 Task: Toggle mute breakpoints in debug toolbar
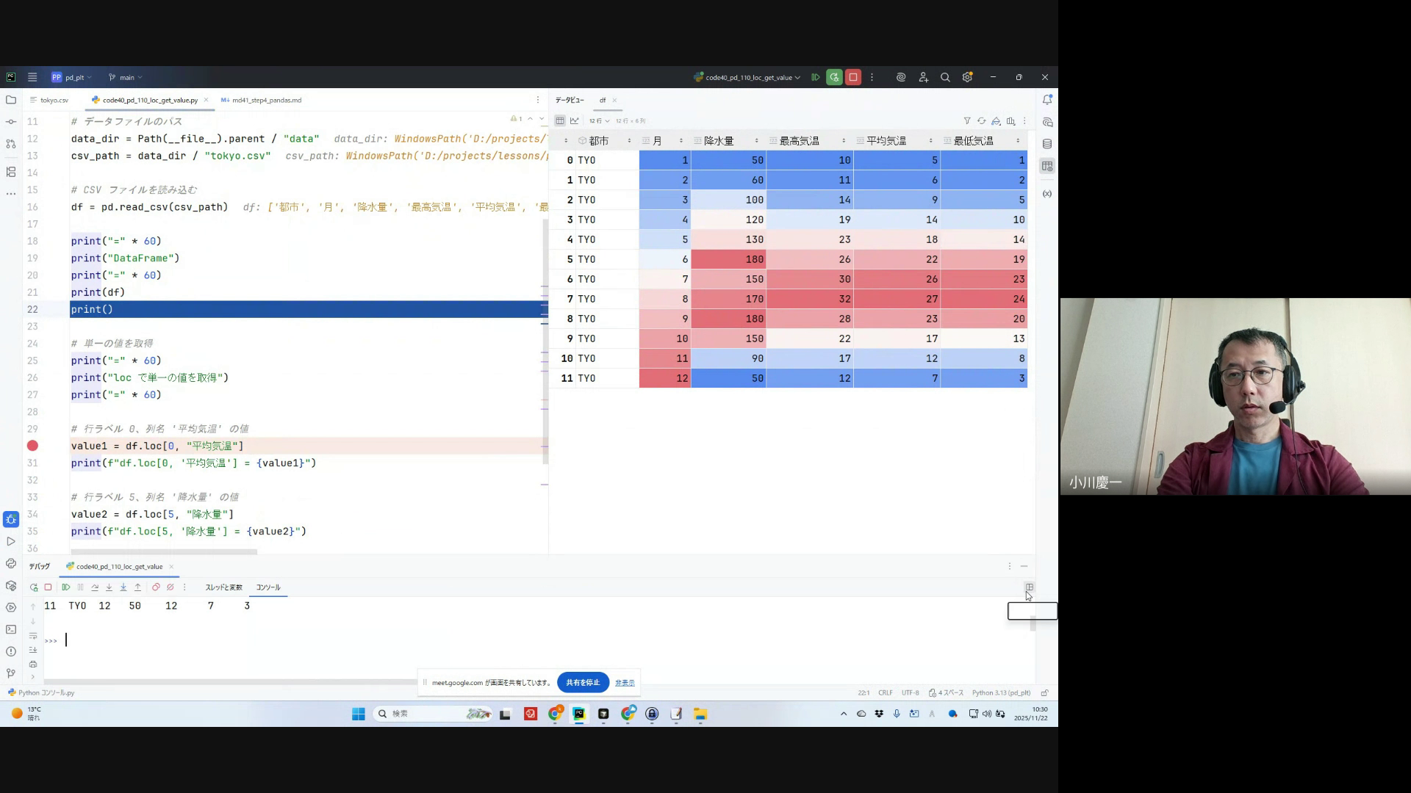pos(170,587)
